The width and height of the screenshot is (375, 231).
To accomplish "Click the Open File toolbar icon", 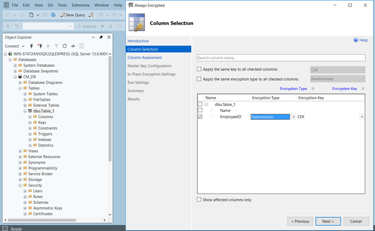I will point(31,15).
